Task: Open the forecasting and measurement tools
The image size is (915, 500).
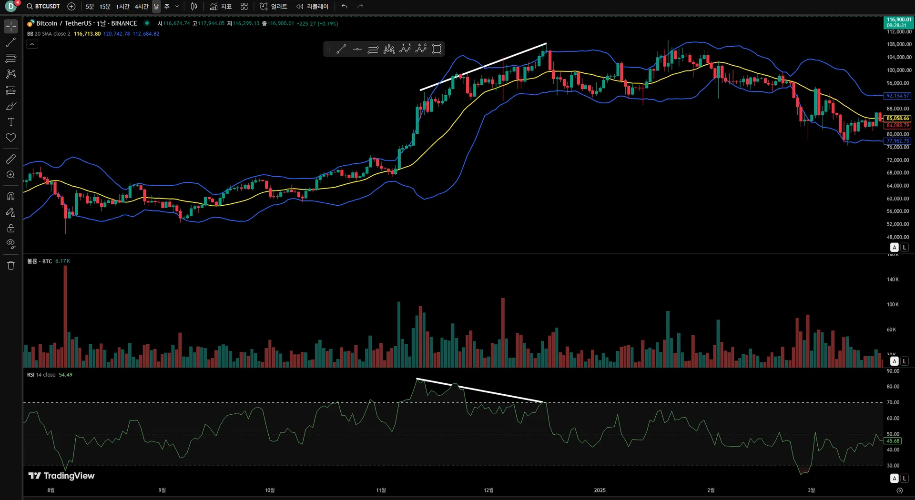Action: (11, 90)
